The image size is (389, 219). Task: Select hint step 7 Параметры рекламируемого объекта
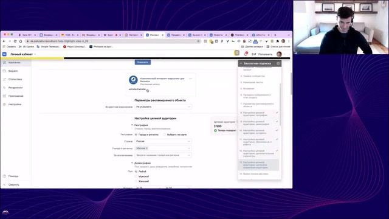[x=258, y=105]
